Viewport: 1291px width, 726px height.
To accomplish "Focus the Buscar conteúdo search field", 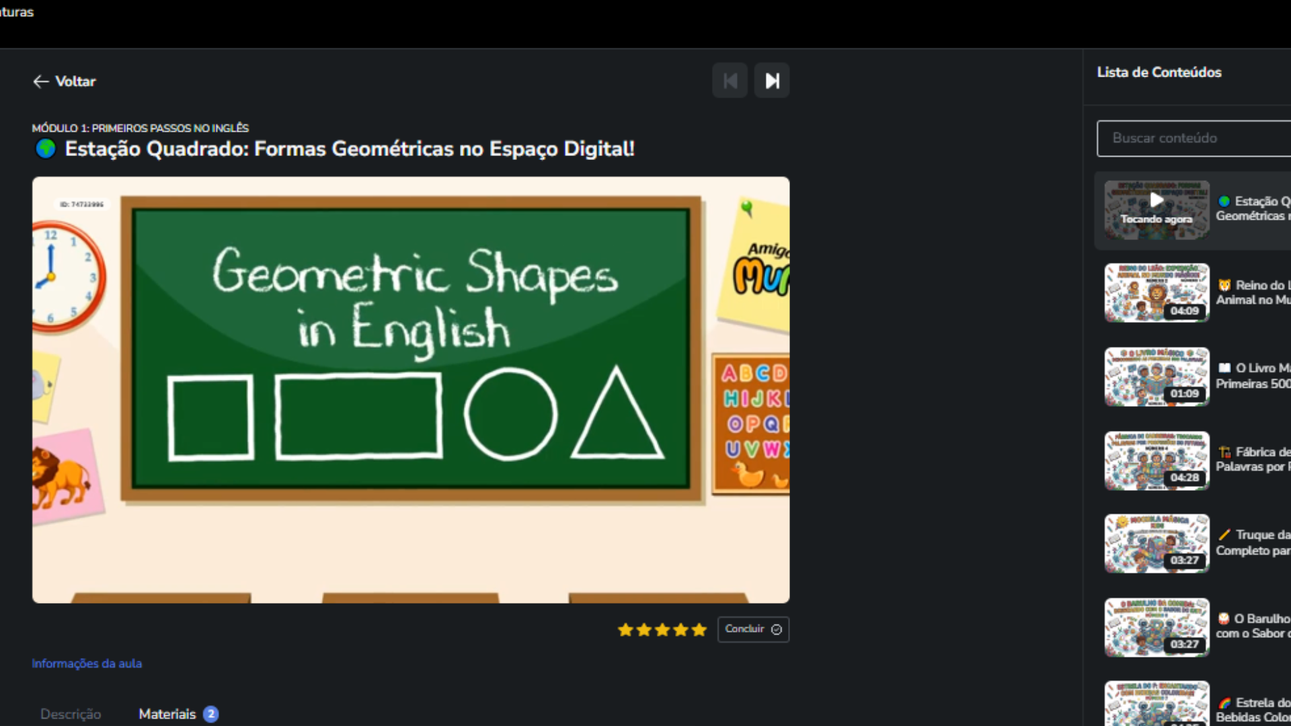I will coord(1194,138).
